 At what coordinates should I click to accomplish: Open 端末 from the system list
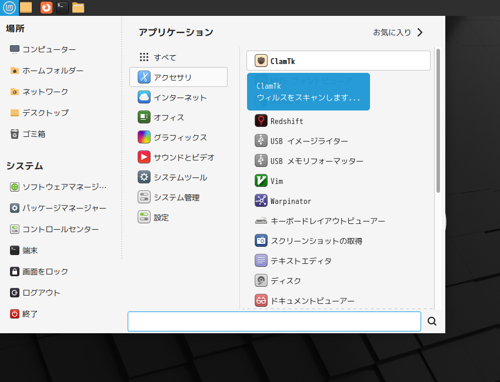click(x=24, y=250)
